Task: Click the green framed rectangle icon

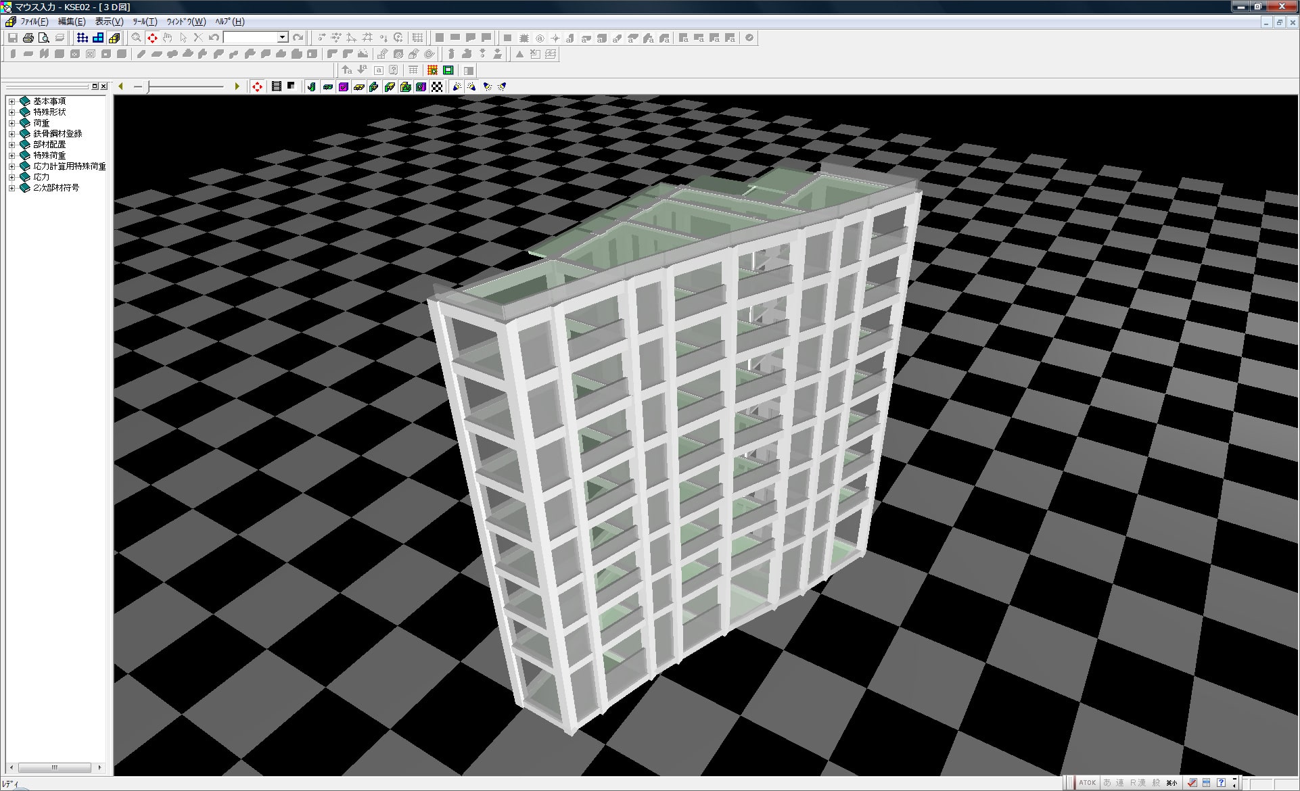Action: pyautogui.click(x=448, y=70)
